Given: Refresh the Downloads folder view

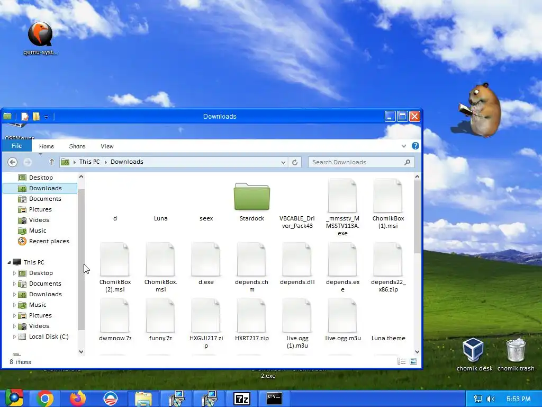Looking at the screenshot, I should click(x=295, y=162).
